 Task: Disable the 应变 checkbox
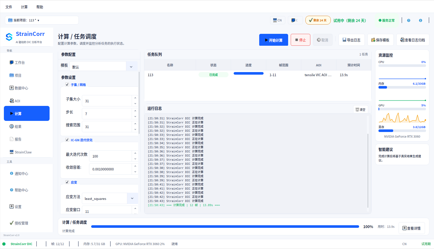(x=67, y=182)
